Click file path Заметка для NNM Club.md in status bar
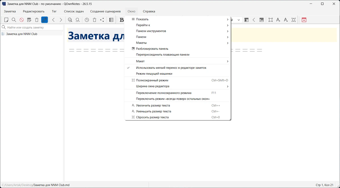Image resolution: width=340 pixels, height=188 pixels. (x=51, y=185)
